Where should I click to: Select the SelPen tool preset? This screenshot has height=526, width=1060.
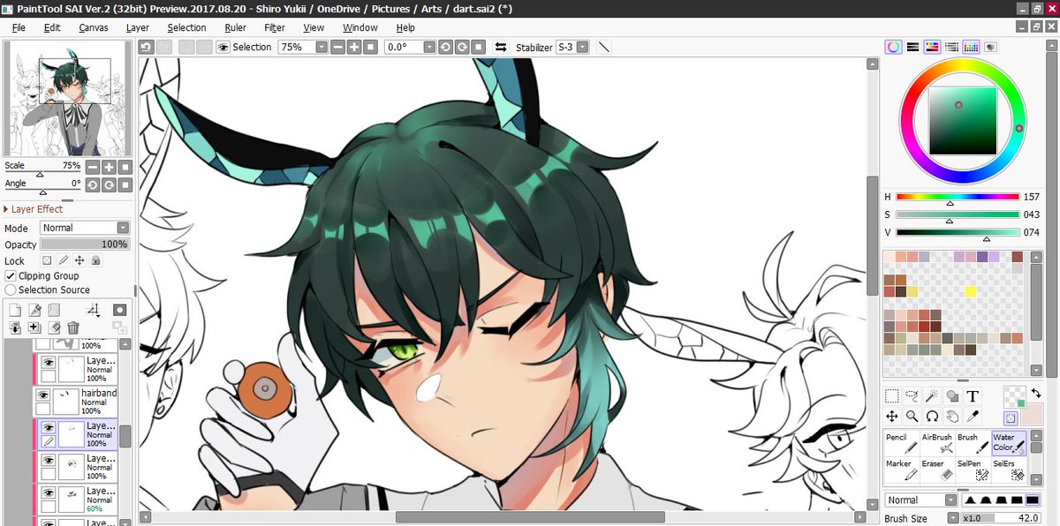pyautogui.click(x=973, y=470)
